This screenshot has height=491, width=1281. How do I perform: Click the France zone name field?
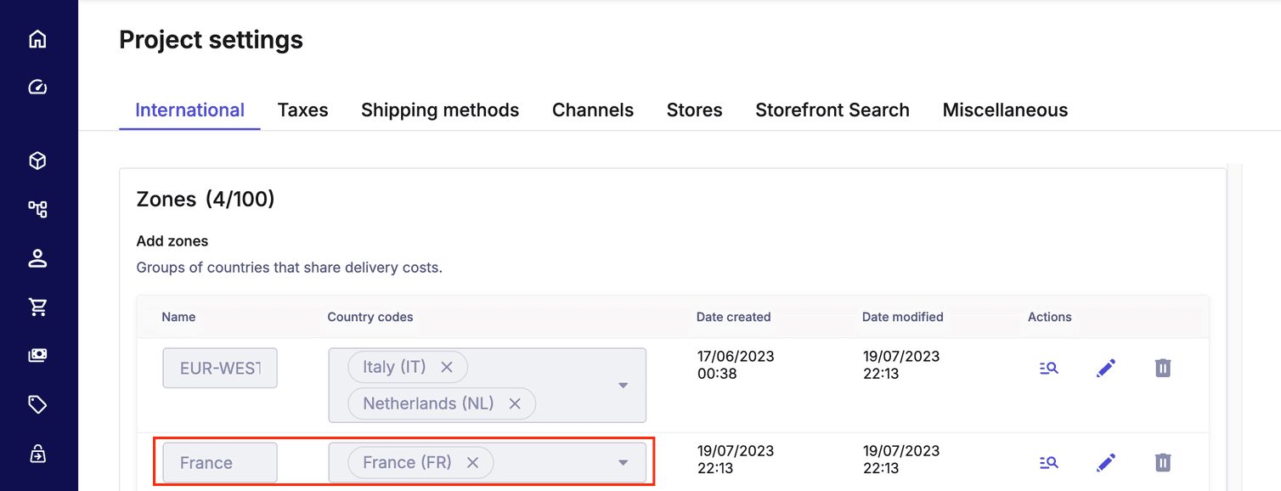tap(220, 463)
